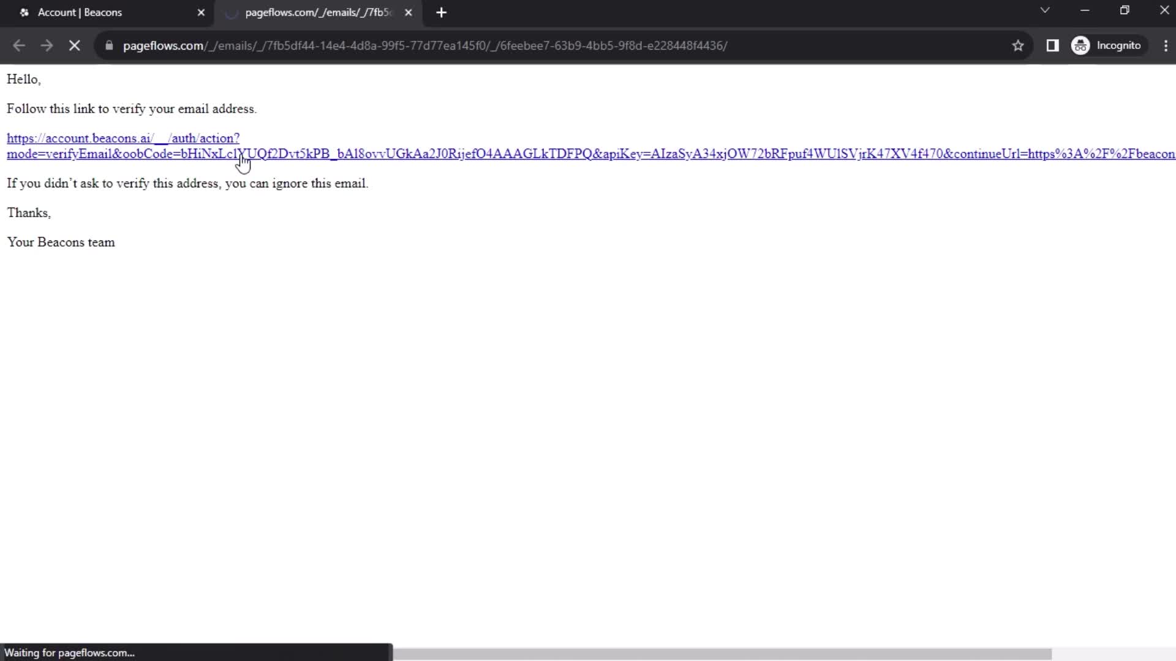1176x661 pixels.
Task: Click the forward navigation arrow icon
Action: pyautogui.click(x=46, y=45)
